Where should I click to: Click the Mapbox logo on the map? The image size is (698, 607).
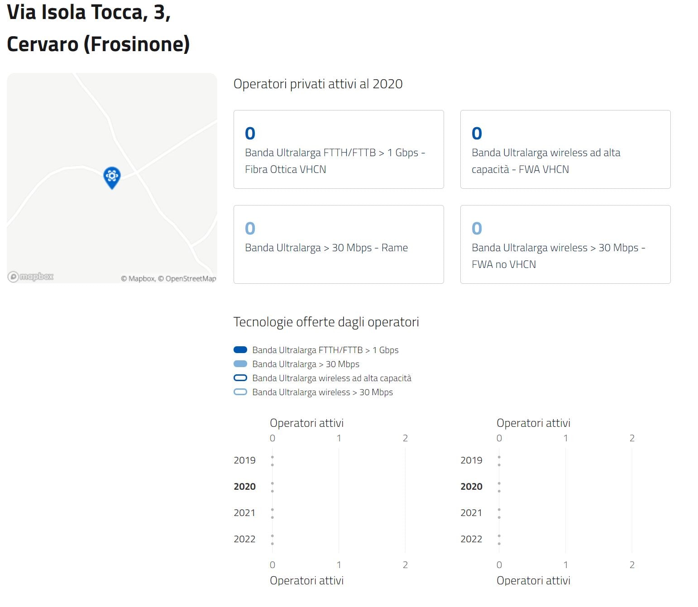click(31, 277)
